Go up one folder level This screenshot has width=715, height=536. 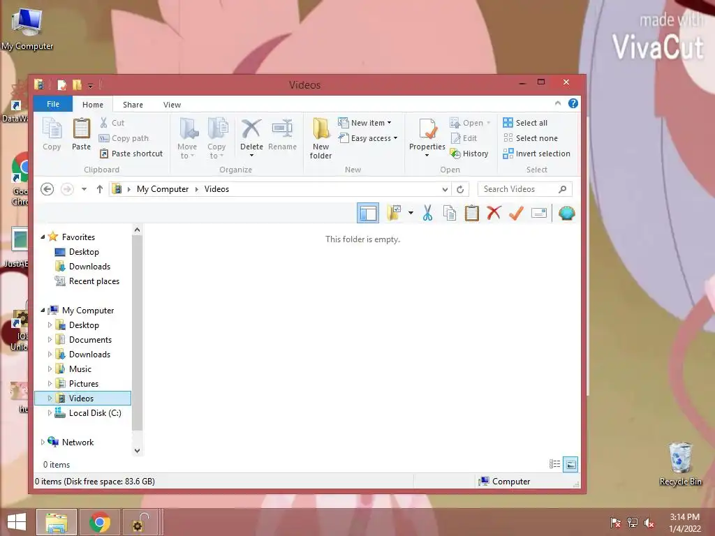[99, 188]
